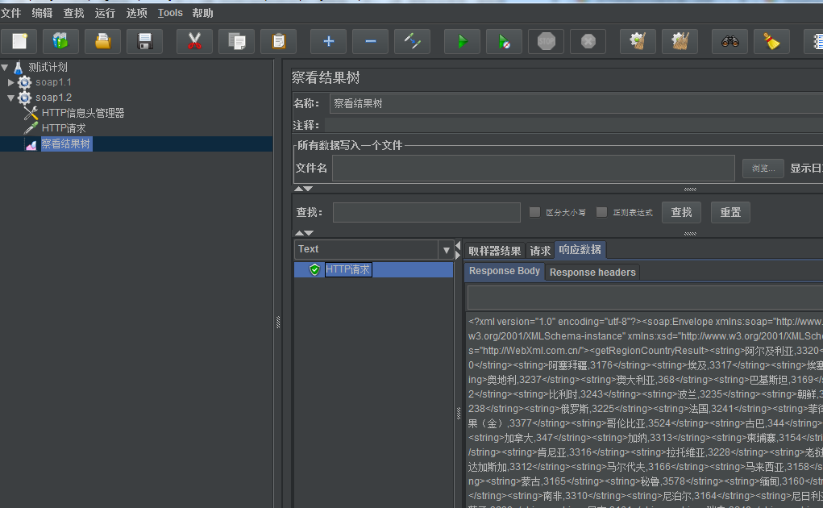Open the Text renderer dropdown
This screenshot has height=508, width=823.
coord(446,250)
